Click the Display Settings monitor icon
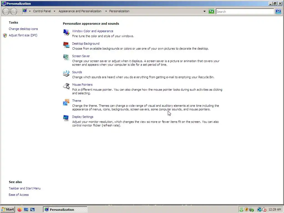The image size is (284, 213). pyautogui.click(x=66, y=118)
